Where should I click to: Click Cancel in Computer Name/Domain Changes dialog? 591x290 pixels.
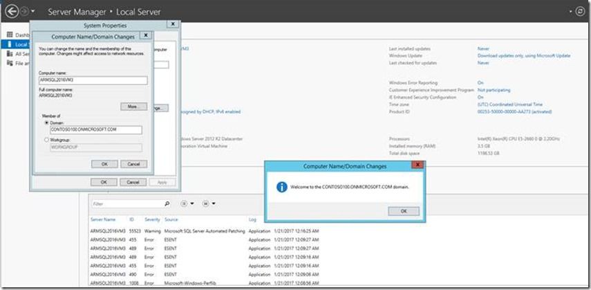click(134, 164)
